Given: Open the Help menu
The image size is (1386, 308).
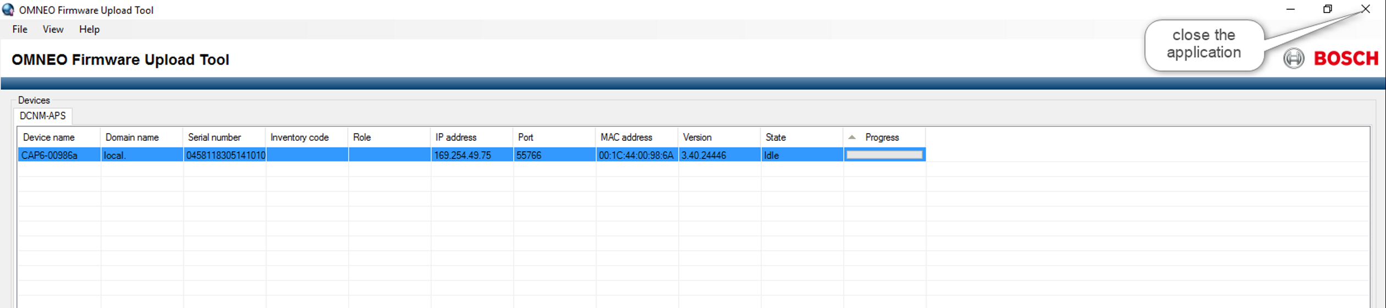Looking at the screenshot, I should pyautogui.click(x=89, y=30).
